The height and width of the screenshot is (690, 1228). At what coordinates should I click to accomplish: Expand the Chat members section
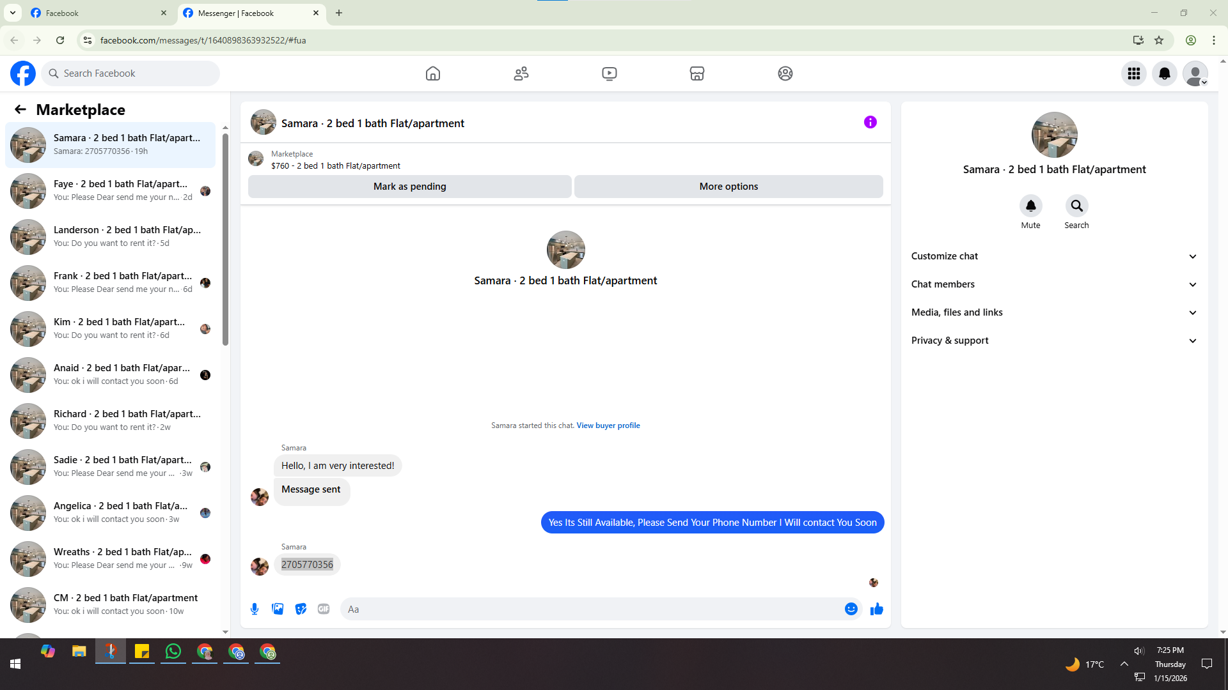tap(1053, 284)
